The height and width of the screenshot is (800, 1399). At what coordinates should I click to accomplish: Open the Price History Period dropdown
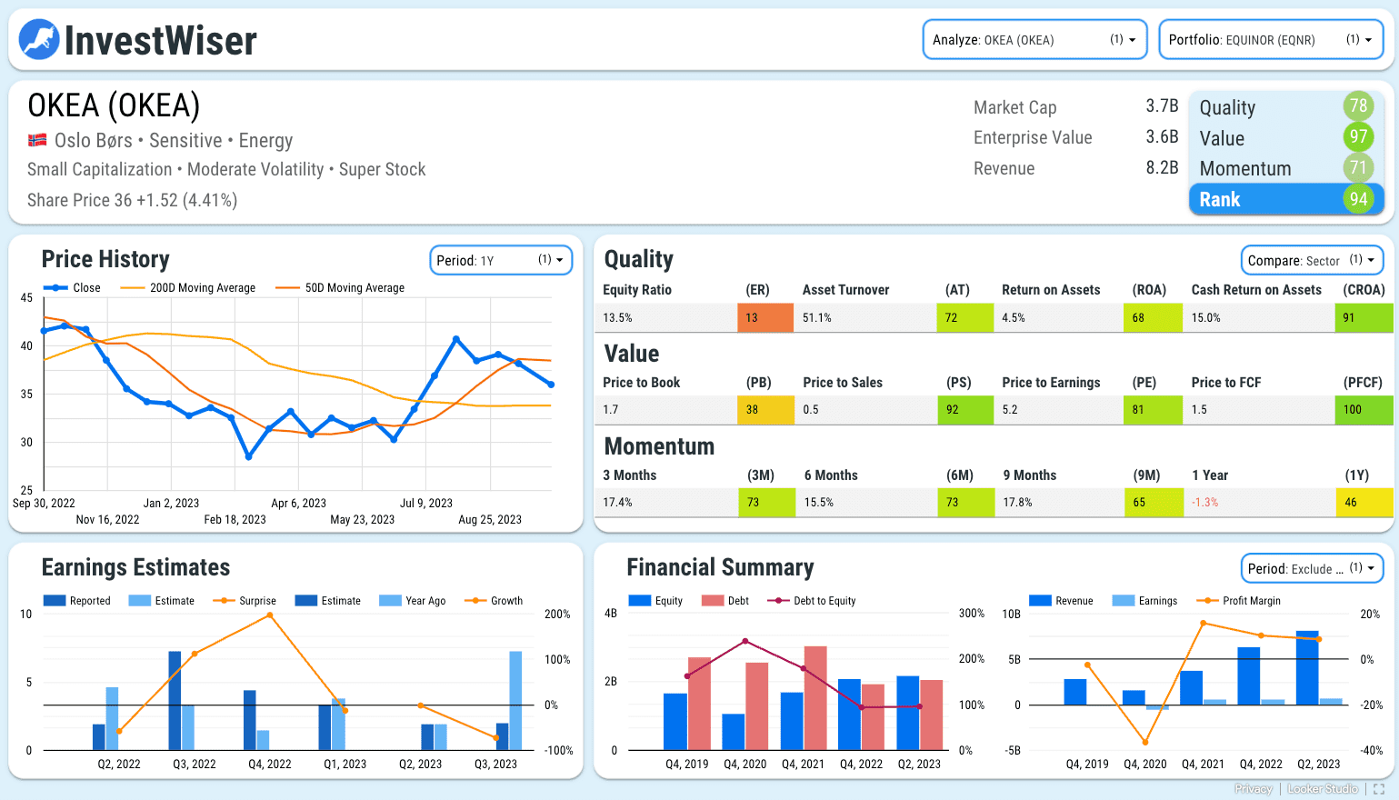(x=501, y=260)
